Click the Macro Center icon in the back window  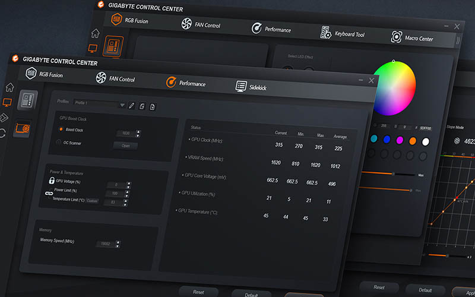[x=396, y=37]
